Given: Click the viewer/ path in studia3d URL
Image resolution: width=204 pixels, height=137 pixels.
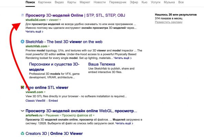Looking at the screenshot, I should (x=54, y=20).
